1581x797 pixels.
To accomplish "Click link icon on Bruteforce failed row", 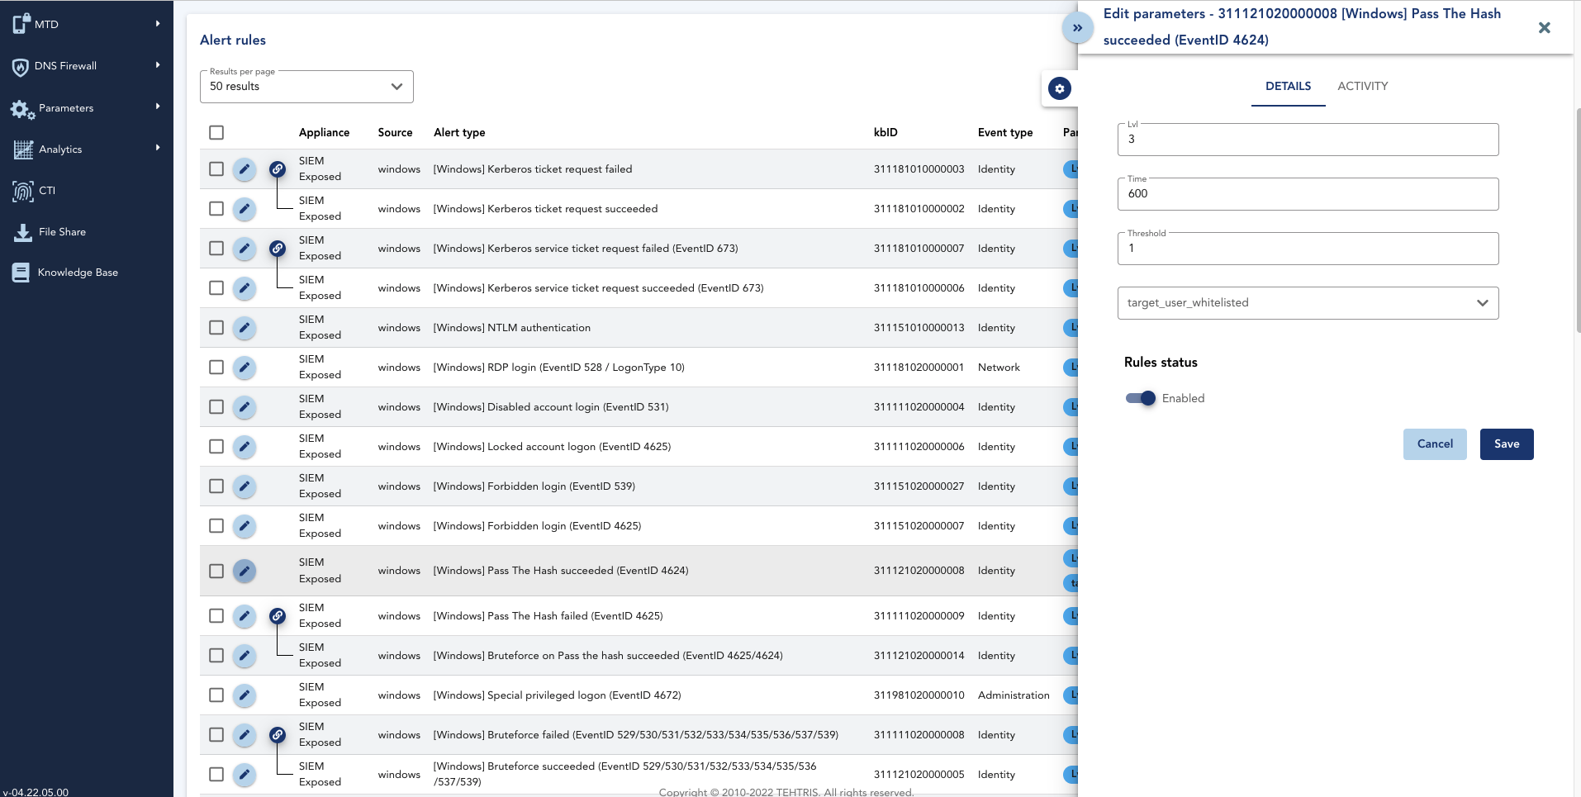I will pos(278,735).
